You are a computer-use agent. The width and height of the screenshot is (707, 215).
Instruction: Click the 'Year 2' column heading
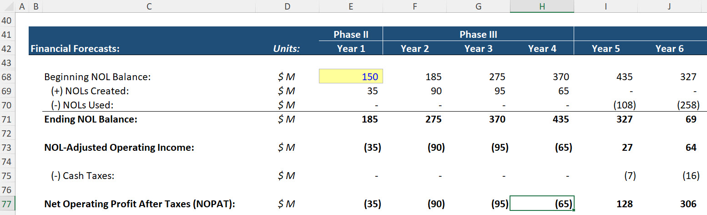pos(414,49)
